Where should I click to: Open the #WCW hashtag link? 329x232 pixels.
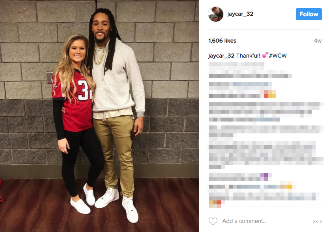pyautogui.click(x=278, y=56)
